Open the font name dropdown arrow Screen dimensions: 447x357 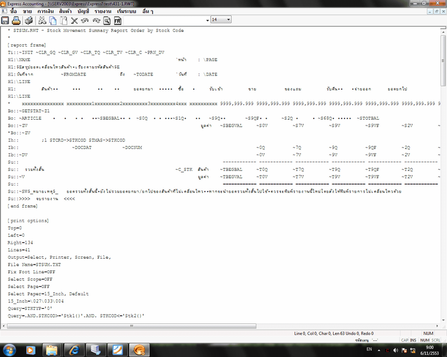coord(208,20)
